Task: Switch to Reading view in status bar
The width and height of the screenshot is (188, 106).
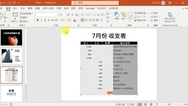Action: tap(151, 104)
